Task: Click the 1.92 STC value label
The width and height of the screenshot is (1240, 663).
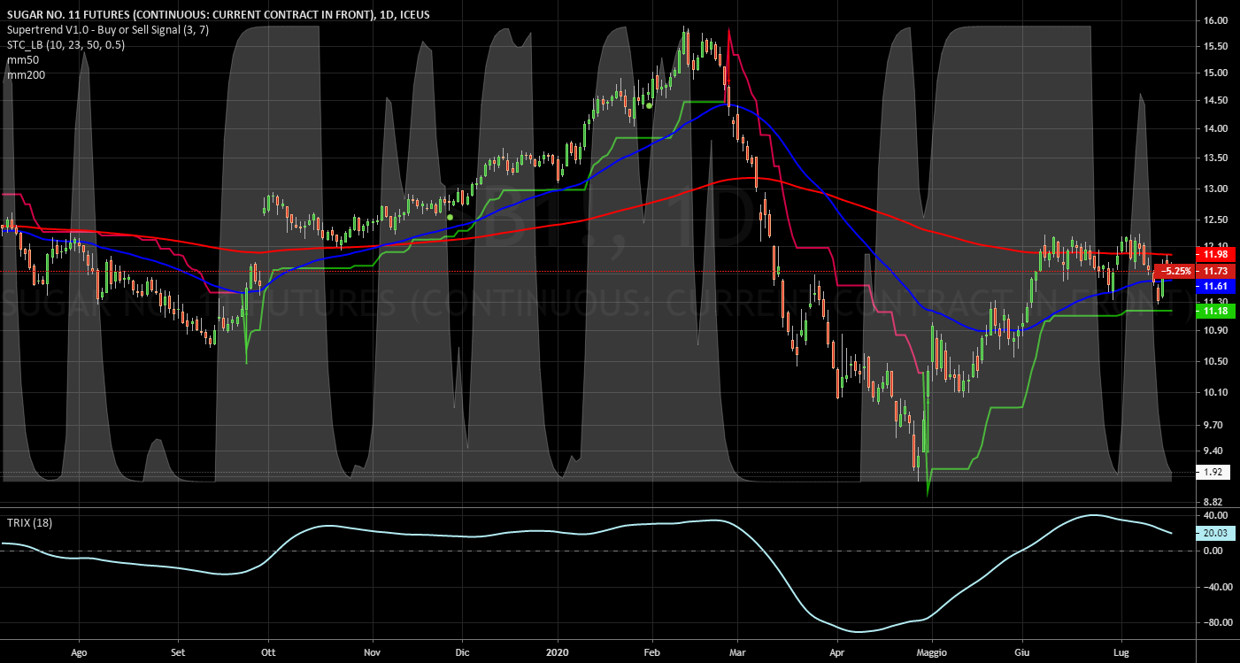Action: tap(1213, 473)
